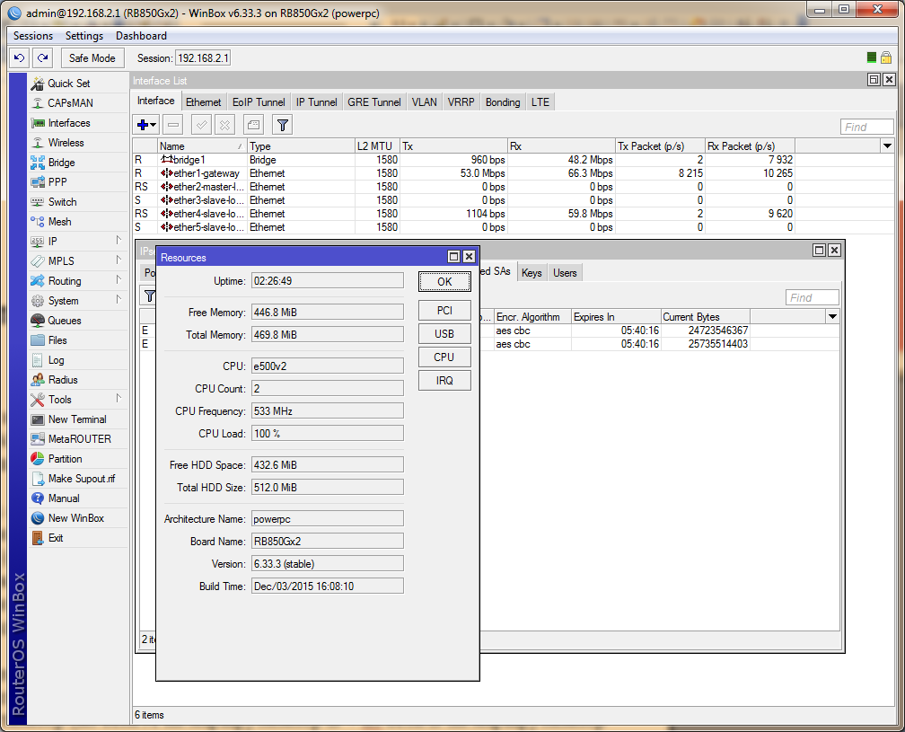This screenshot has height=732, width=905.
Task: Open the add-interface dropdown arrow
Action: pos(153,124)
